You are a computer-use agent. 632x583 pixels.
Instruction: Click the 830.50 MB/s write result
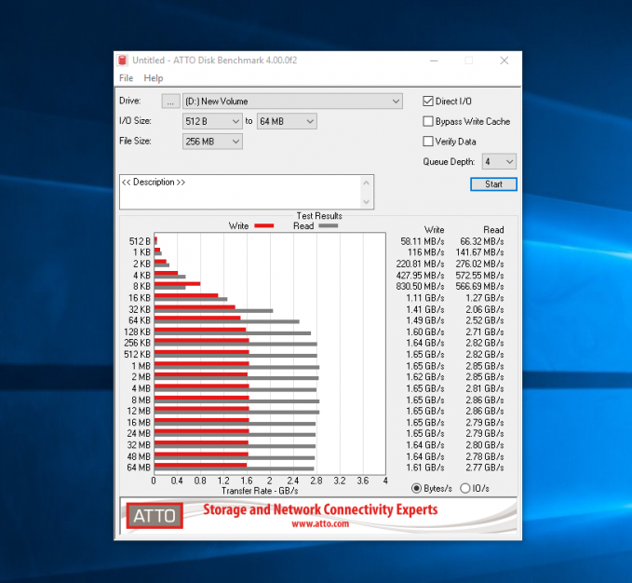tap(420, 286)
